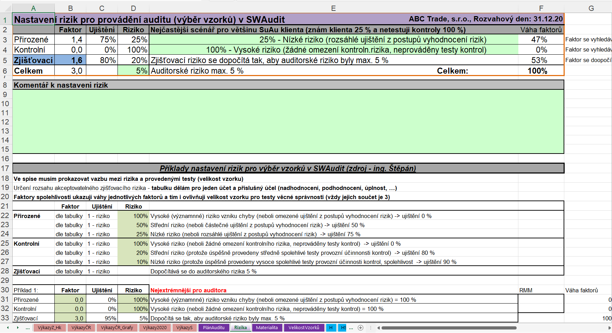The height and width of the screenshot is (333, 612).
Task: Click the blue Zjišťovací cell in row 5
Action: 33,60
